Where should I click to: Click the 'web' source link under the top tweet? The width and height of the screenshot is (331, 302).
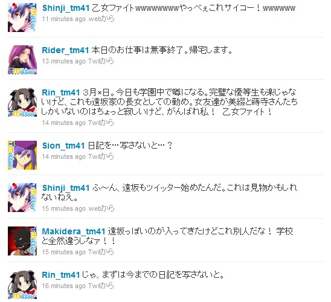(x=95, y=19)
